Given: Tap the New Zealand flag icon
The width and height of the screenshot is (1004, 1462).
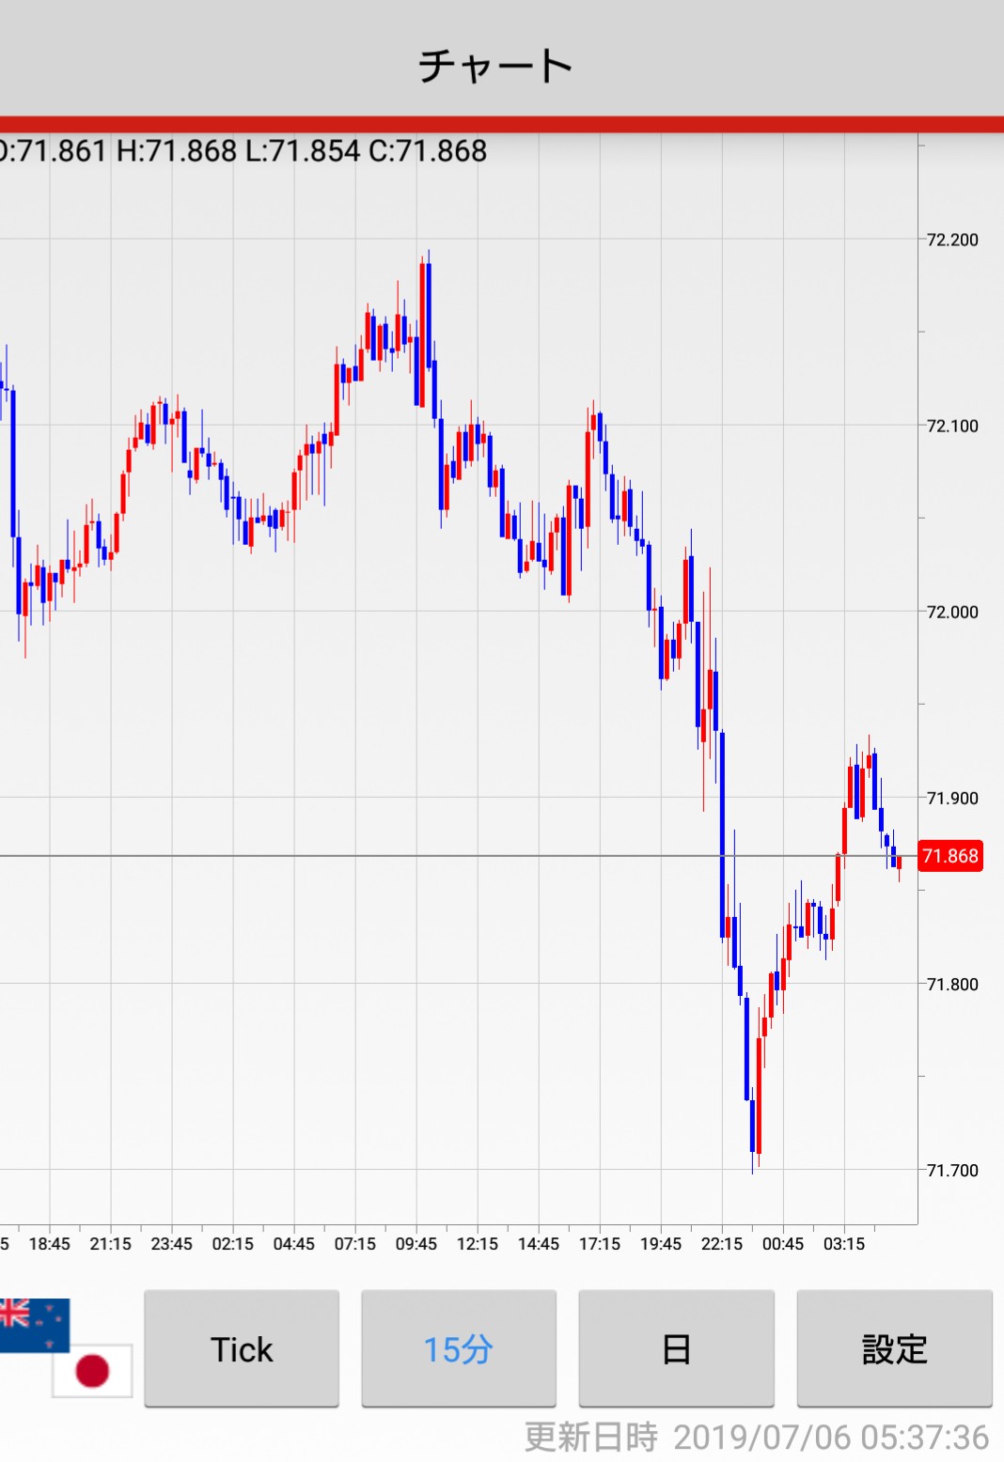Looking at the screenshot, I should 34,1323.
